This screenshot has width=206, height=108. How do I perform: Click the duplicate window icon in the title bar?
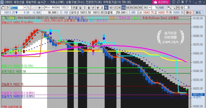(x=178, y=2)
